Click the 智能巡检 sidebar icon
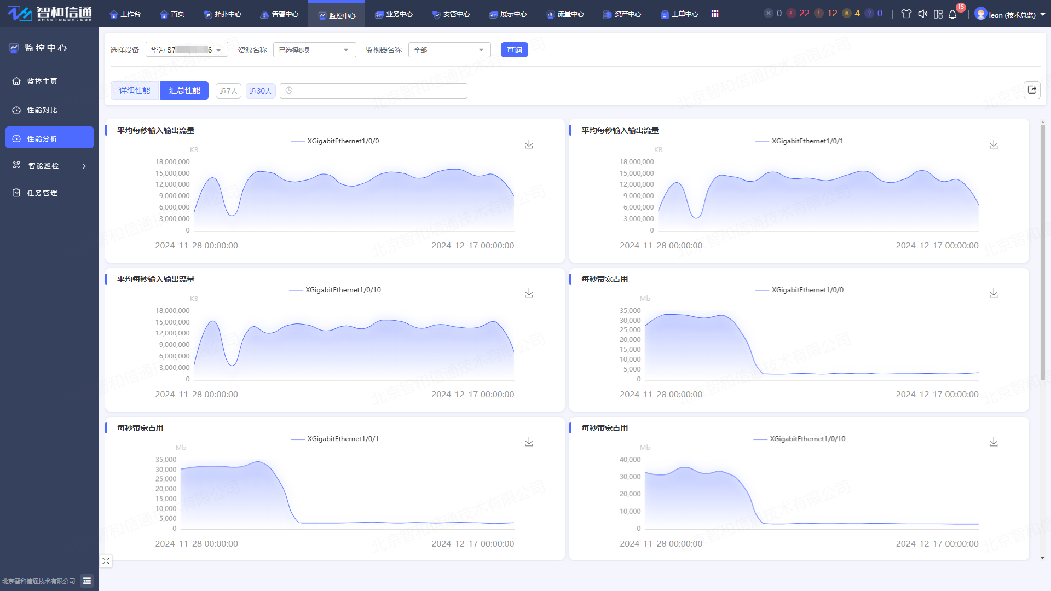 16,165
